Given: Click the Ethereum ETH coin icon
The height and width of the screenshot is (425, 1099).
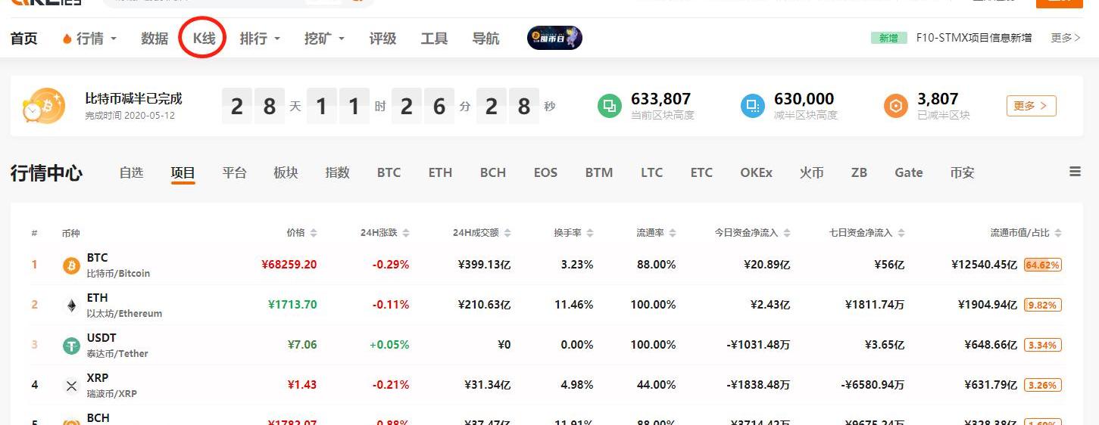Looking at the screenshot, I should coord(71,306).
